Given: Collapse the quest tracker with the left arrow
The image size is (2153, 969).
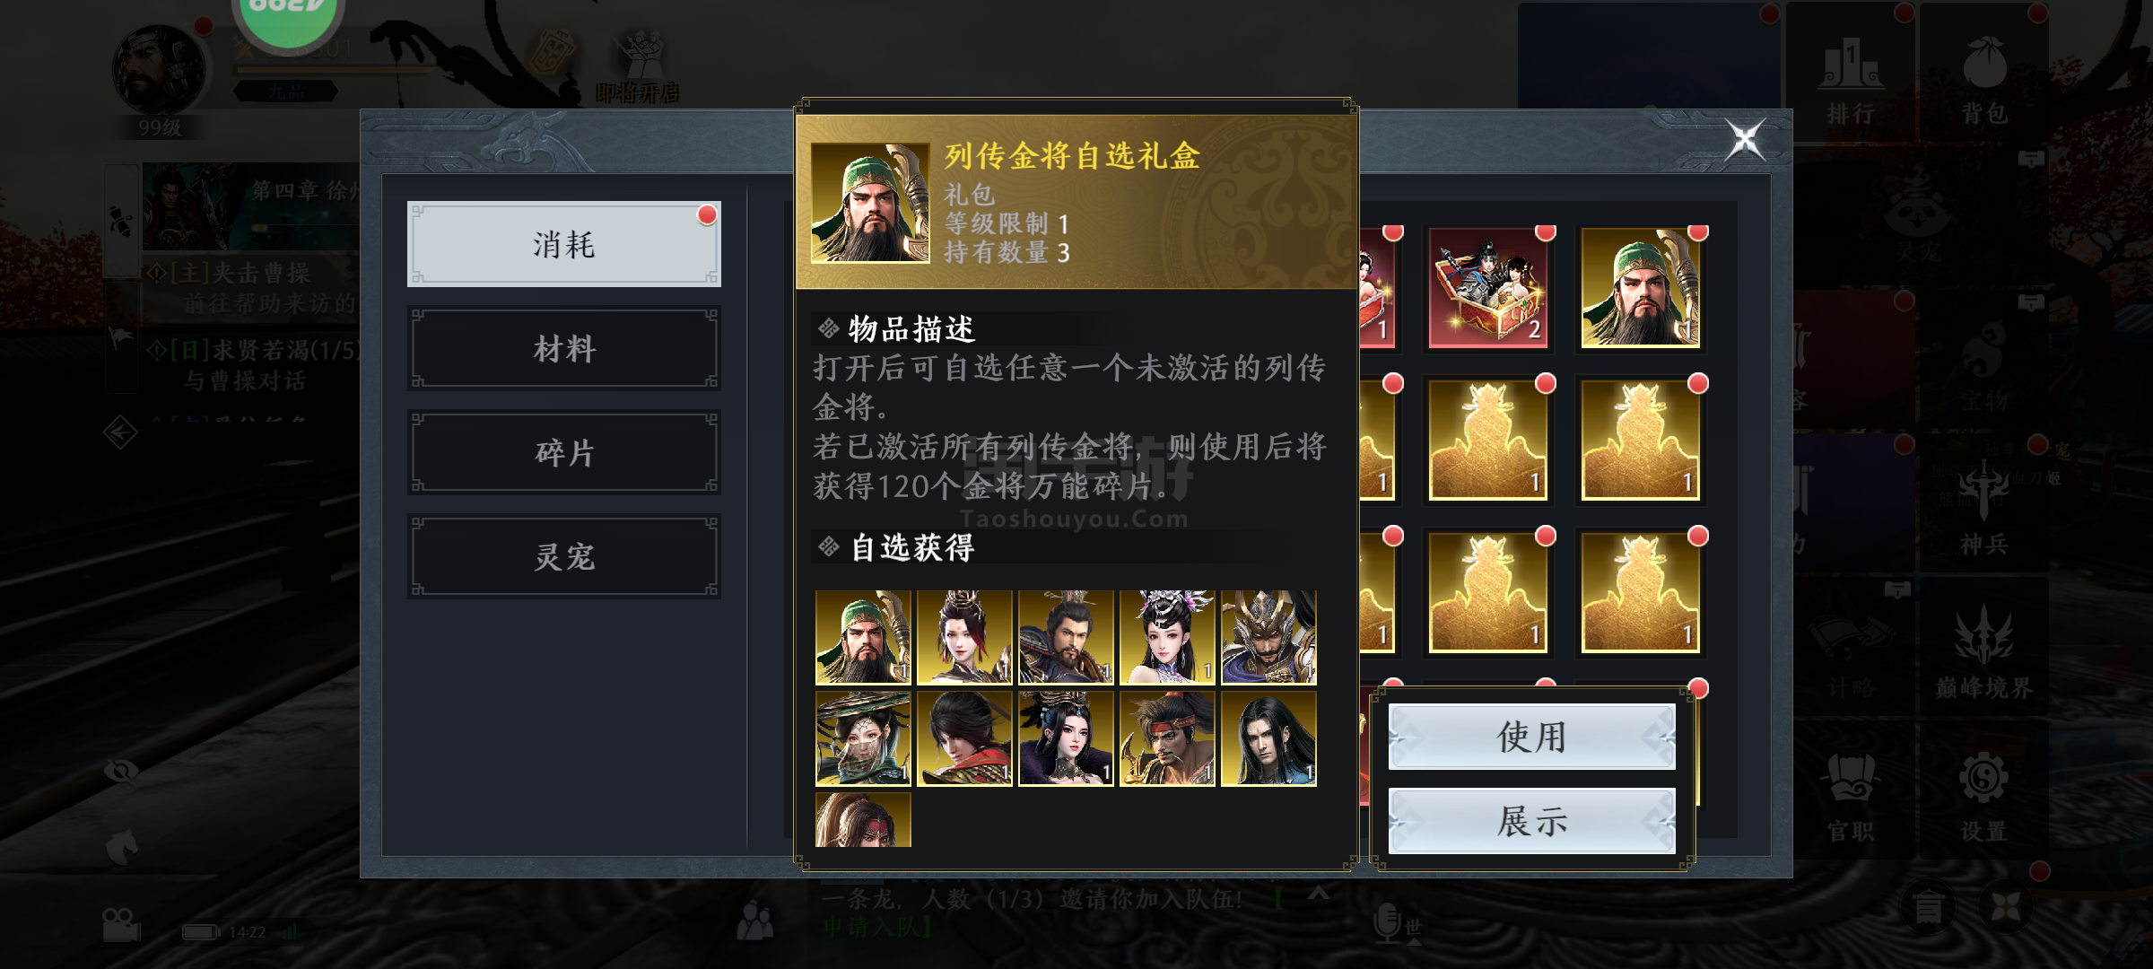Looking at the screenshot, I should tap(120, 433).
